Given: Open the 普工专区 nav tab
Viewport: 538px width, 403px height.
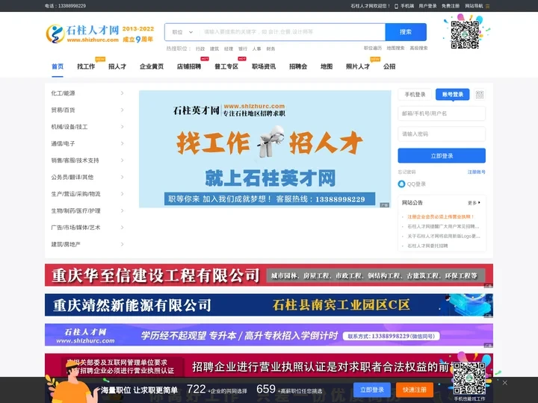Looking at the screenshot, I should (x=226, y=66).
